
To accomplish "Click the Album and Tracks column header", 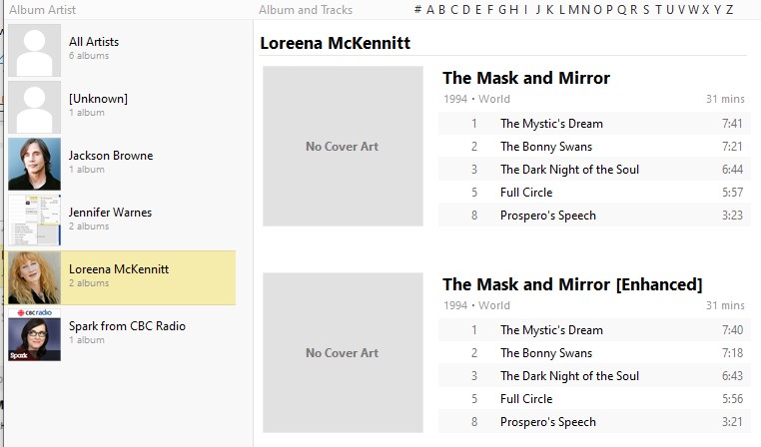I will [x=305, y=10].
